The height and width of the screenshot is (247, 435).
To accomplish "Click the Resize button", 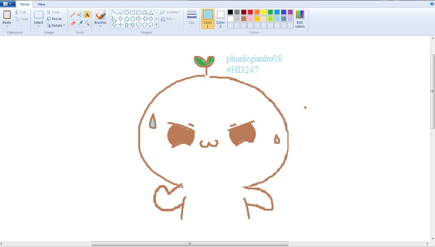I will (x=54, y=19).
